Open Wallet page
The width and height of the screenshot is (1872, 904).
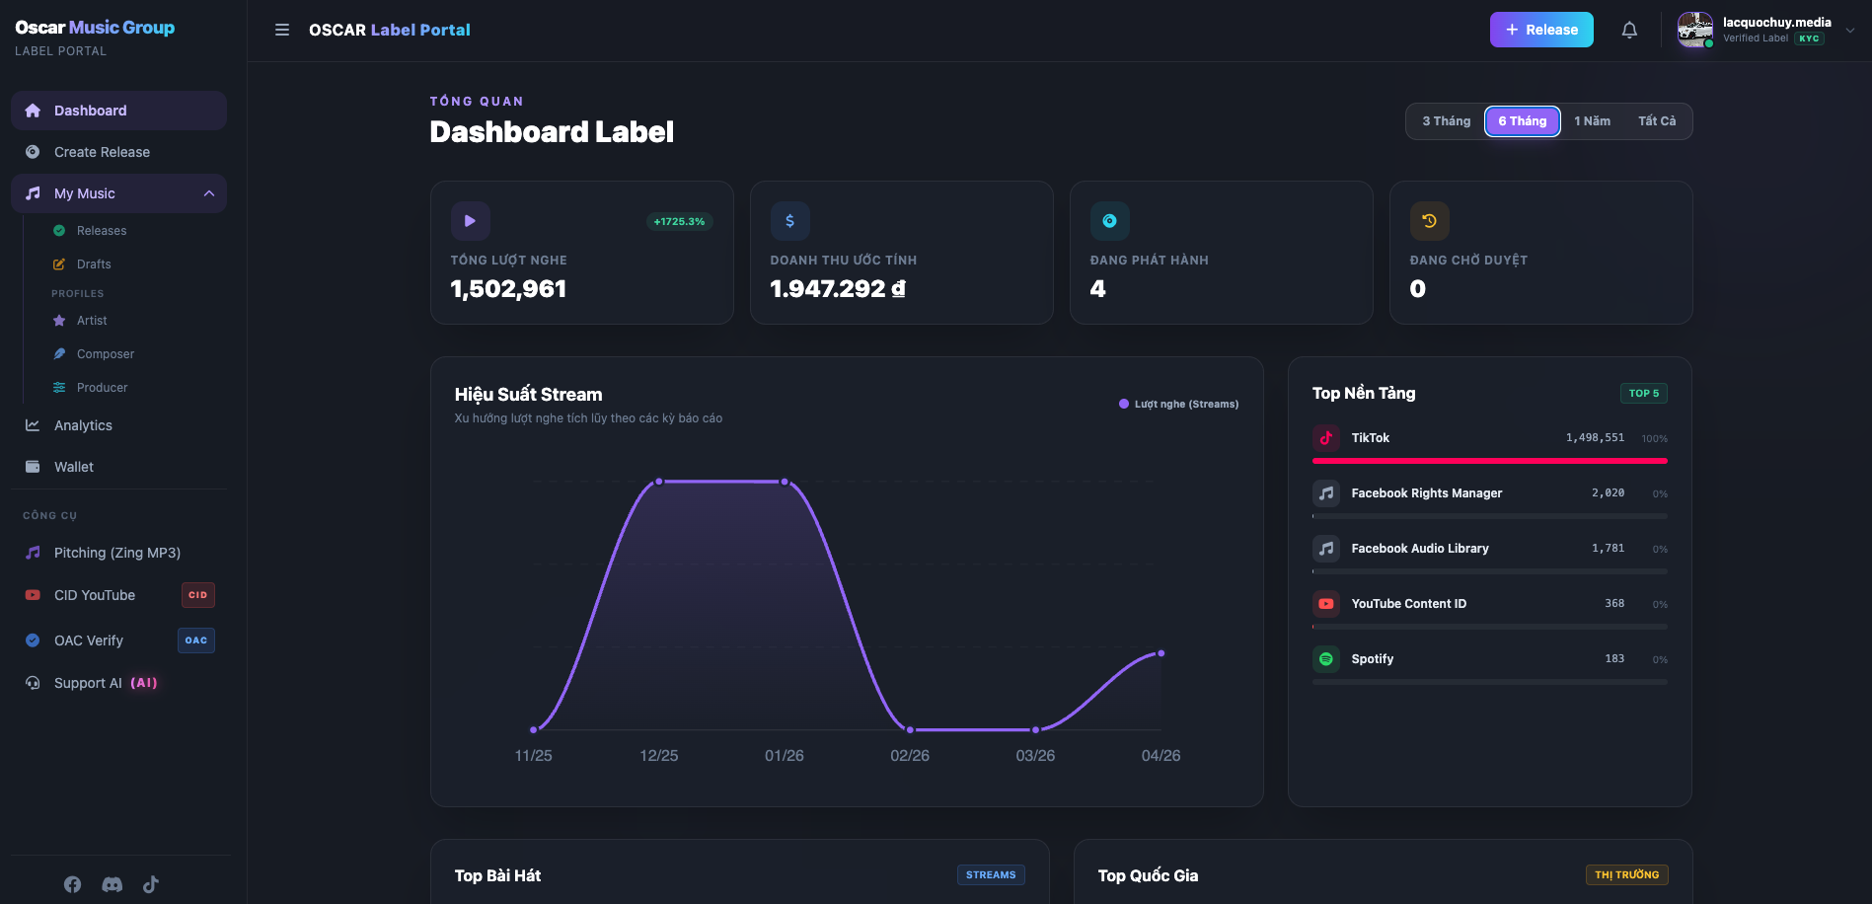(x=118, y=467)
